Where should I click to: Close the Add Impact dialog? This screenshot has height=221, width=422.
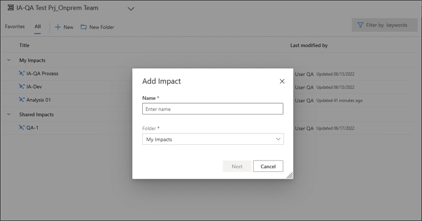[282, 81]
